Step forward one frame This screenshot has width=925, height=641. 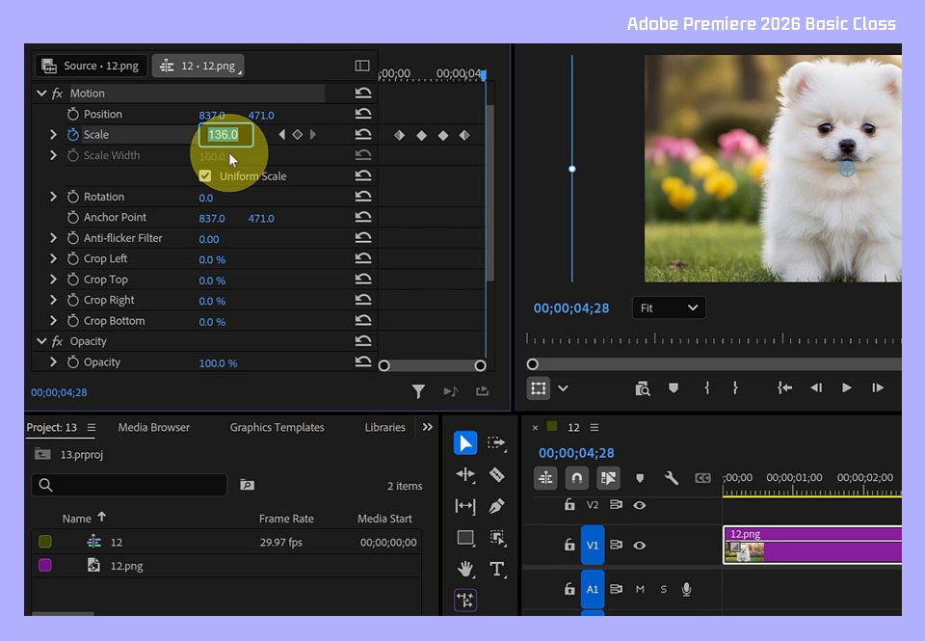[x=877, y=387]
